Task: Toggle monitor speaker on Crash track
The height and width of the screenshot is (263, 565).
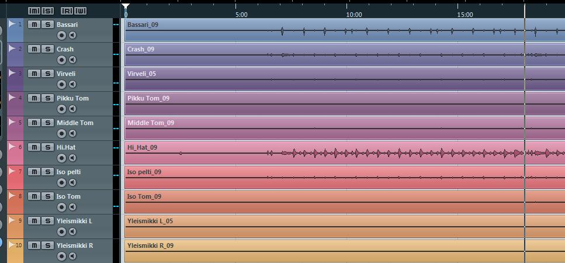Action: (72, 60)
